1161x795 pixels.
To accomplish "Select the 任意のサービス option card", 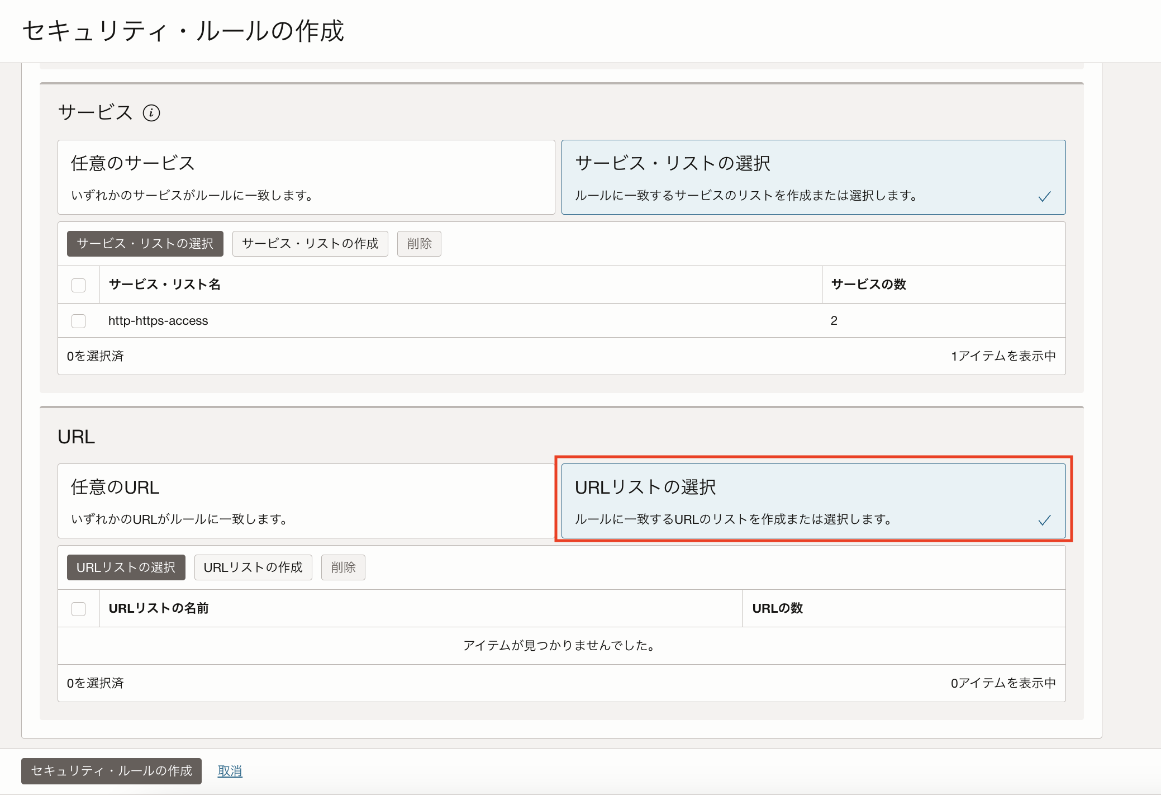I will 306,177.
